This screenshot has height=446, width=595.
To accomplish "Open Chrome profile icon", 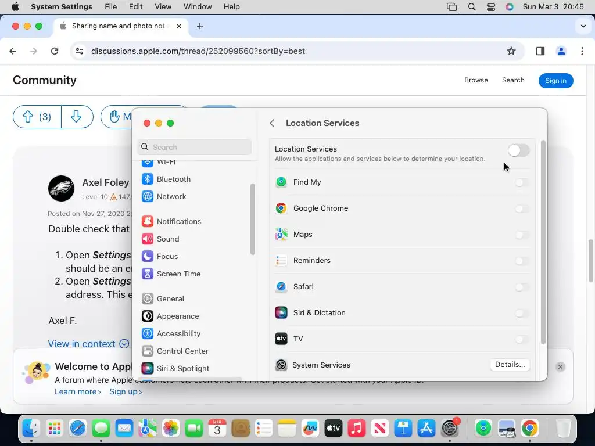I will tap(561, 51).
